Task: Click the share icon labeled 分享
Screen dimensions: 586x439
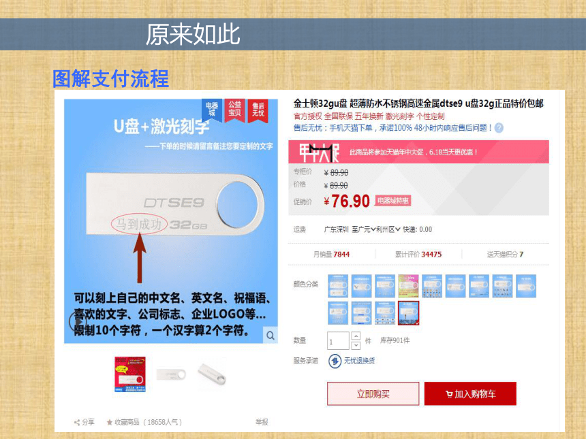Action: pyautogui.click(x=77, y=422)
